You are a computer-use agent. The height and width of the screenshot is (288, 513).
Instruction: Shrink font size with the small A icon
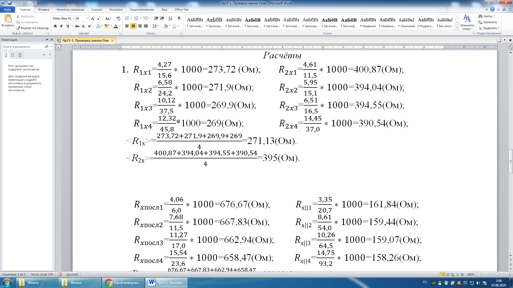pyautogui.click(x=99, y=18)
